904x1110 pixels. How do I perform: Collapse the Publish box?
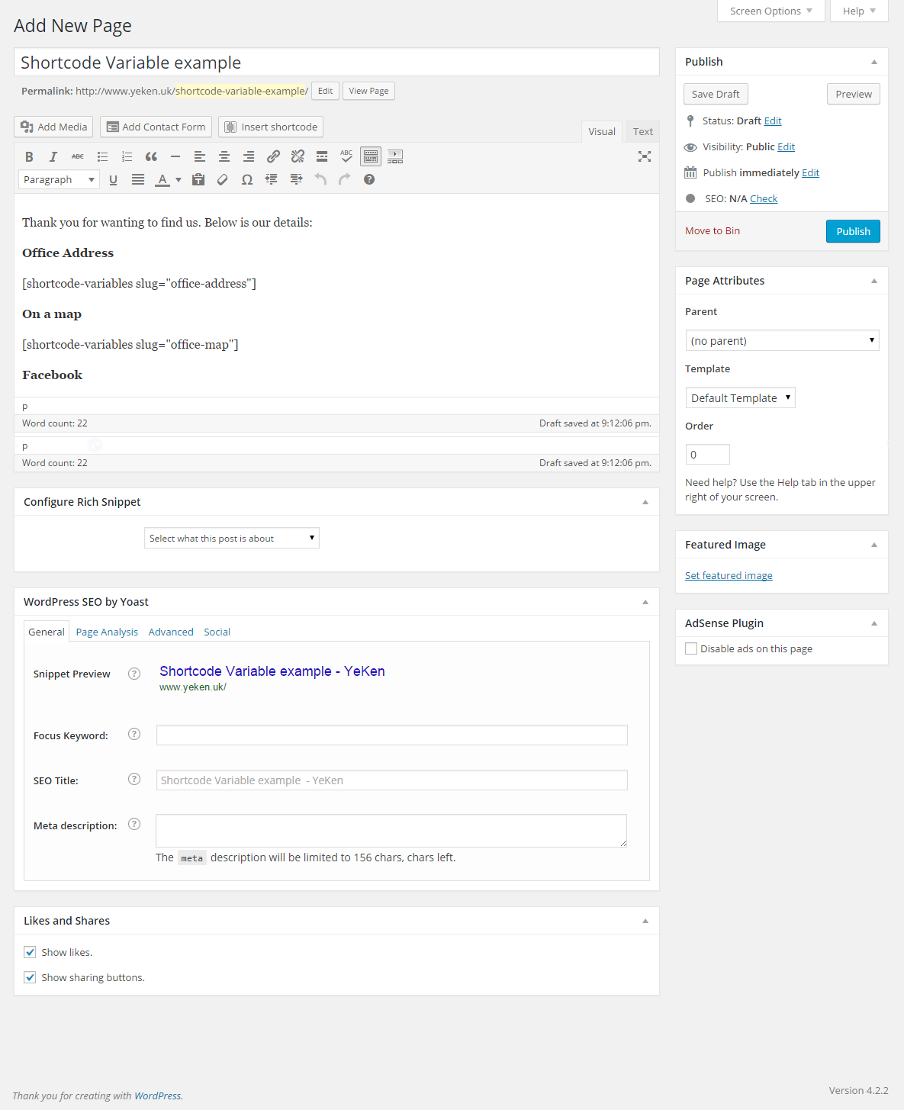874,62
